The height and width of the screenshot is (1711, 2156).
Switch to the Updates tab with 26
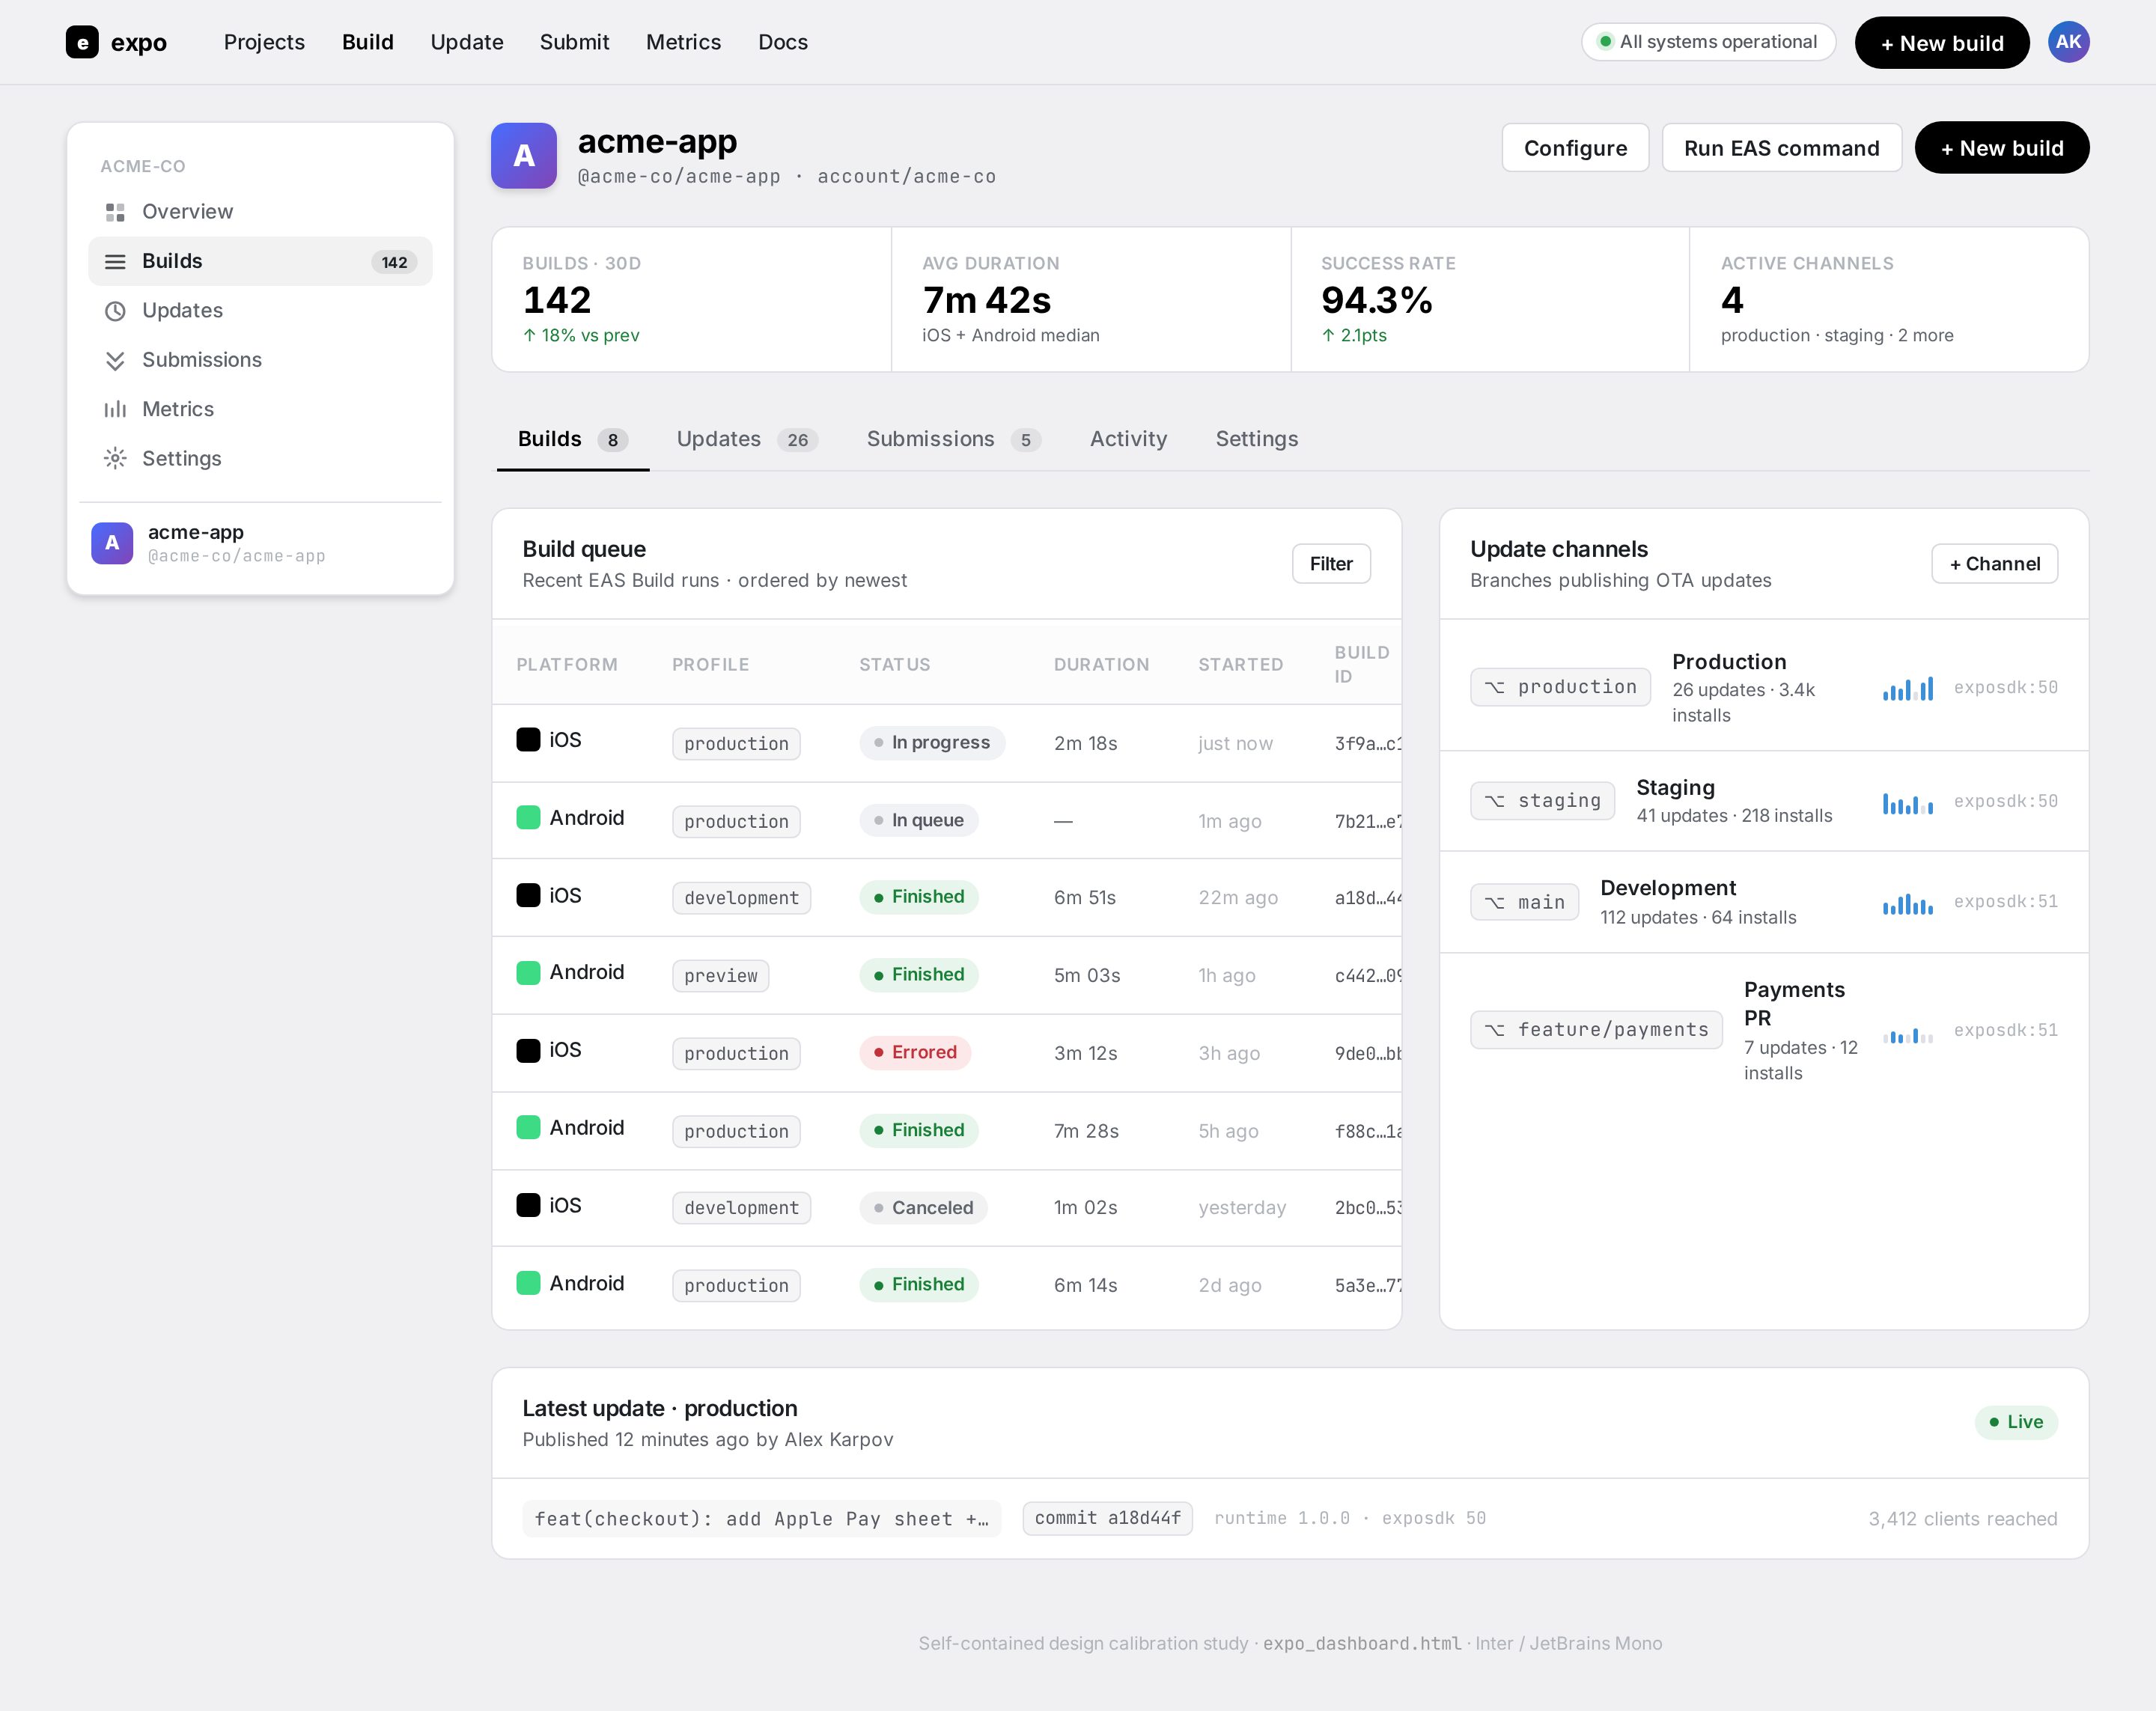pos(747,439)
